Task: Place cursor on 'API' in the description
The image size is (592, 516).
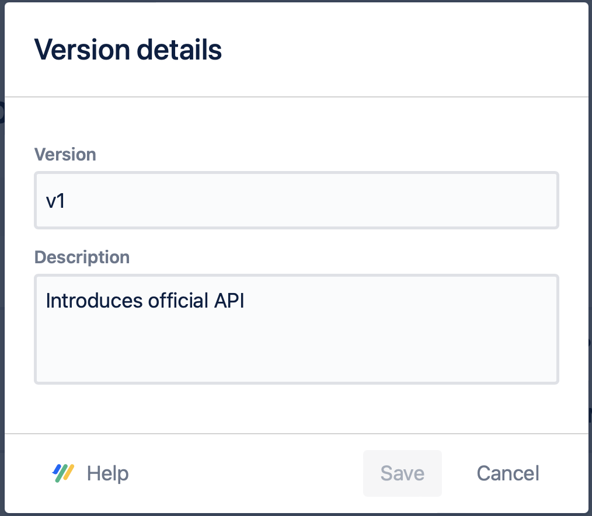Action: pos(228,301)
